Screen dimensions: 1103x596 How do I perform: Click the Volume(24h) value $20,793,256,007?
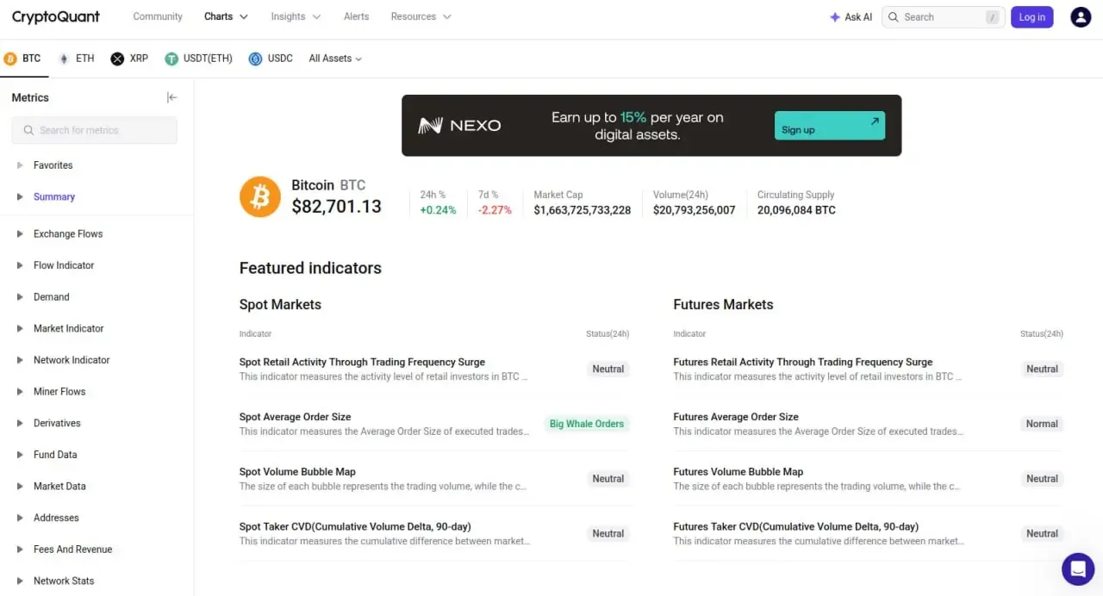click(x=694, y=210)
